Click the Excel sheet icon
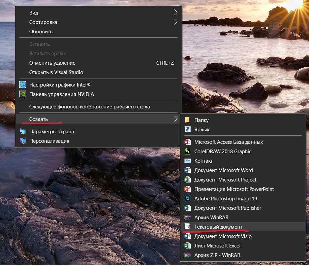Image resolution: width=309 pixels, height=266 pixels. 187,245
